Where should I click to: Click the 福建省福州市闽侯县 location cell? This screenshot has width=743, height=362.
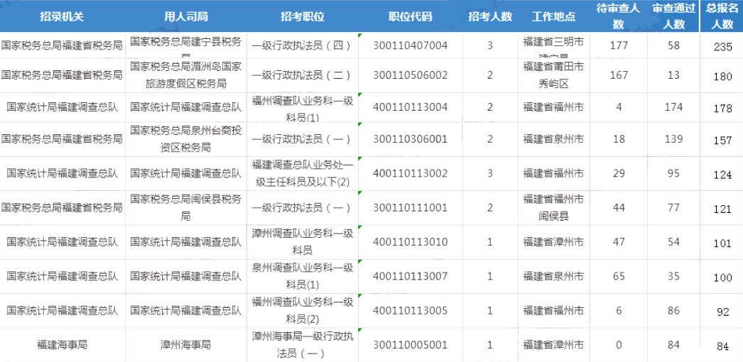(553, 208)
